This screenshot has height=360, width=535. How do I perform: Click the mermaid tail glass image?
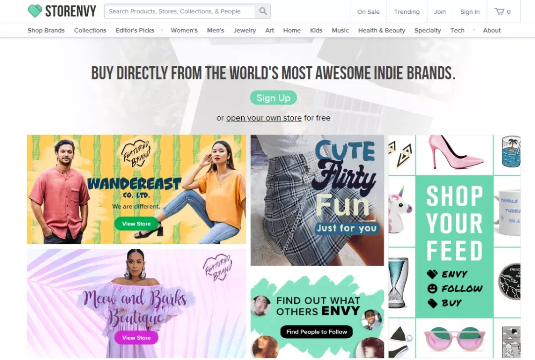401,282
